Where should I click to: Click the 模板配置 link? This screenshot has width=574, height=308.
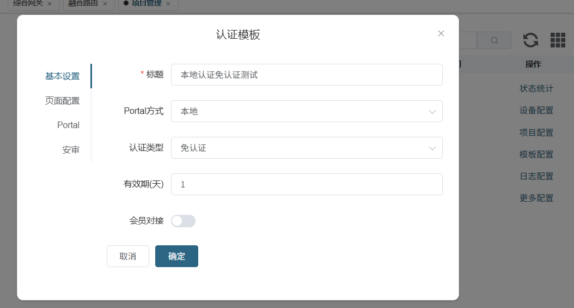pyautogui.click(x=536, y=154)
